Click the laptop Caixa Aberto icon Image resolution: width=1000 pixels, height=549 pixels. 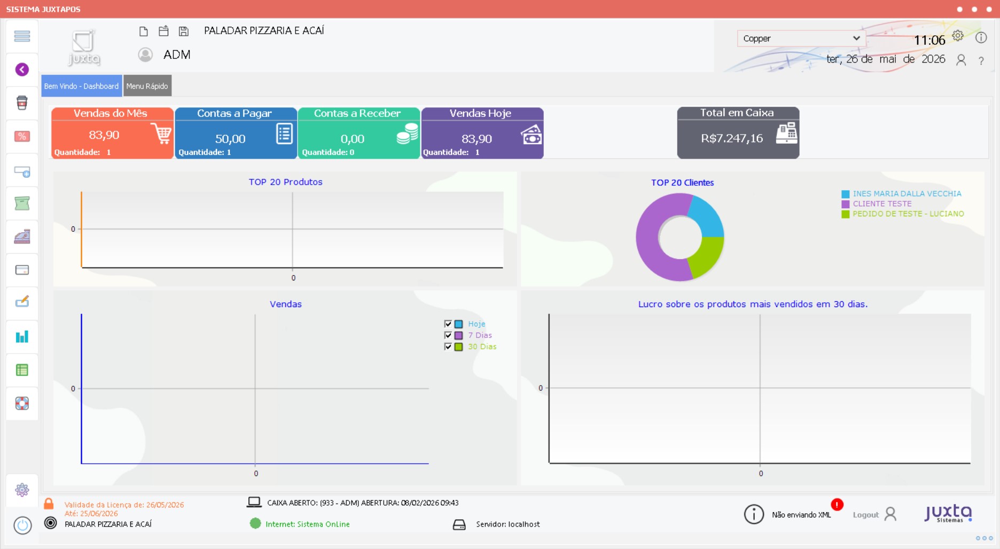click(254, 503)
